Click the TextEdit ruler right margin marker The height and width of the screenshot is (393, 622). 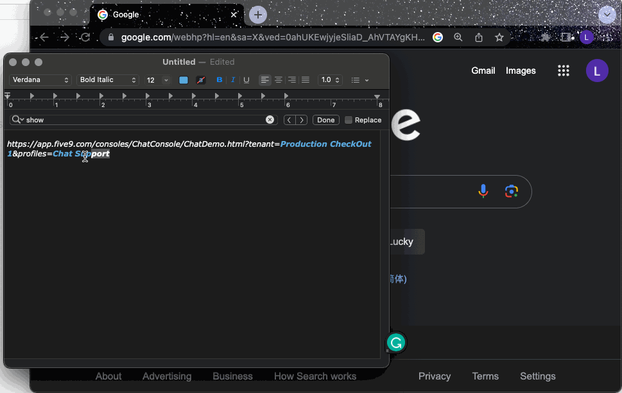coord(377,96)
